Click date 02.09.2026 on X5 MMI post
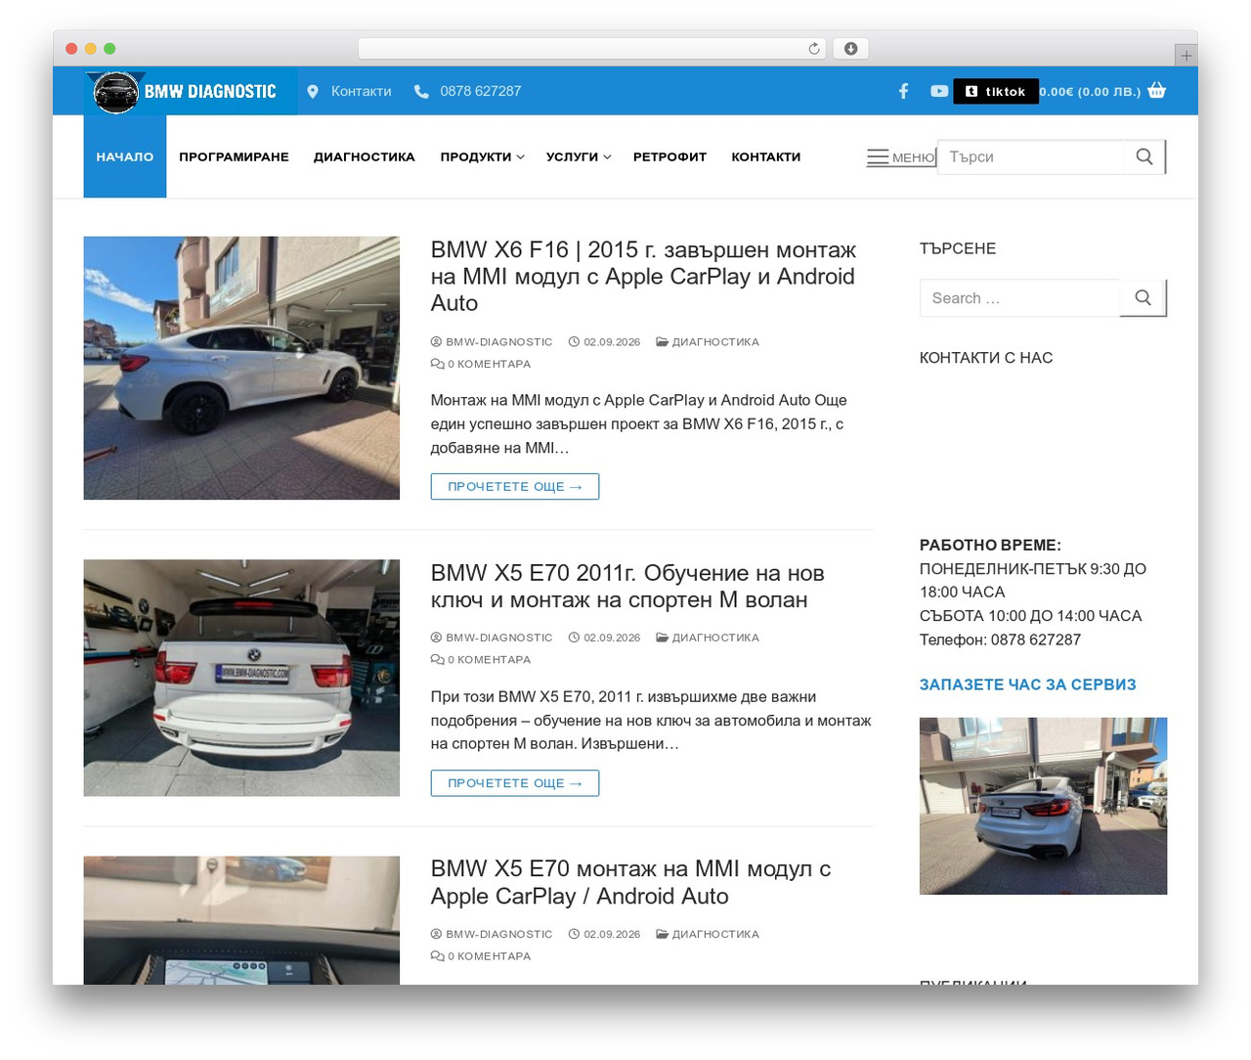The image size is (1251, 1060). pyautogui.click(x=612, y=935)
